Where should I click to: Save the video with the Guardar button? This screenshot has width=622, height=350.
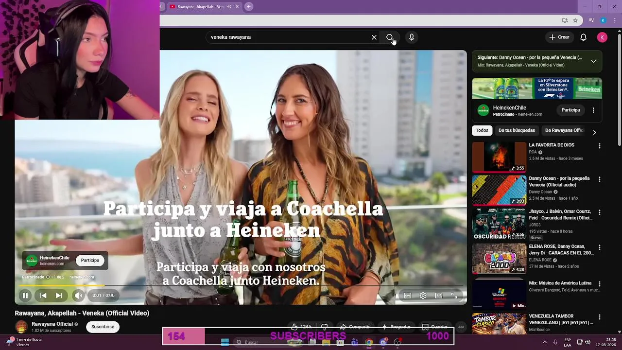(x=435, y=327)
